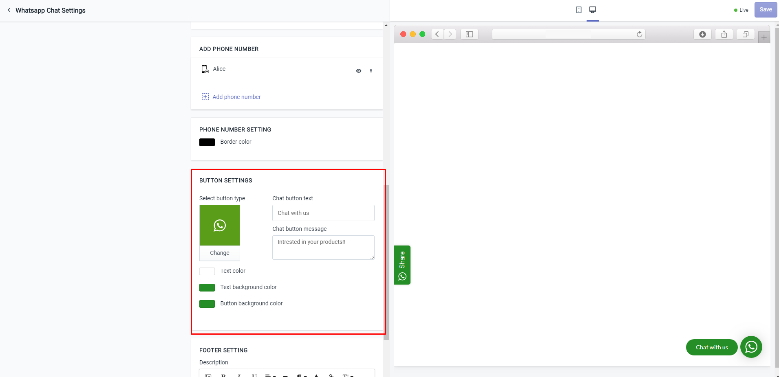The height and width of the screenshot is (377, 779).
Task: Switch to desktop preview icon
Action: point(593,10)
